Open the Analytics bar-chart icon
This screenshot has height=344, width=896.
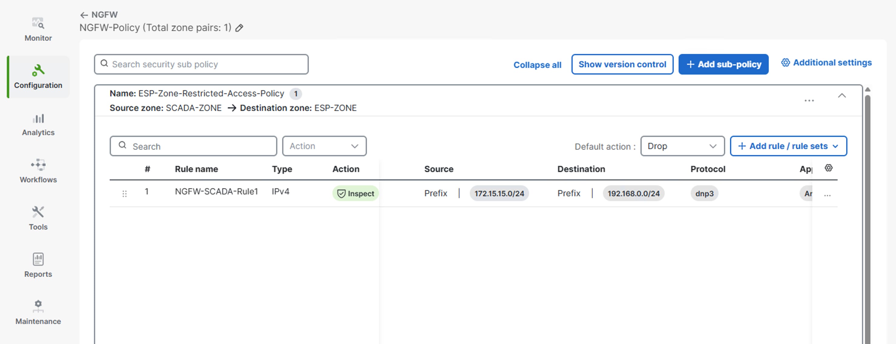(38, 118)
